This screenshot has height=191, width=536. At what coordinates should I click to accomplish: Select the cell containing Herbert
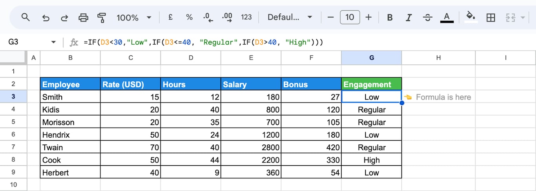click(x=70, y=172)
